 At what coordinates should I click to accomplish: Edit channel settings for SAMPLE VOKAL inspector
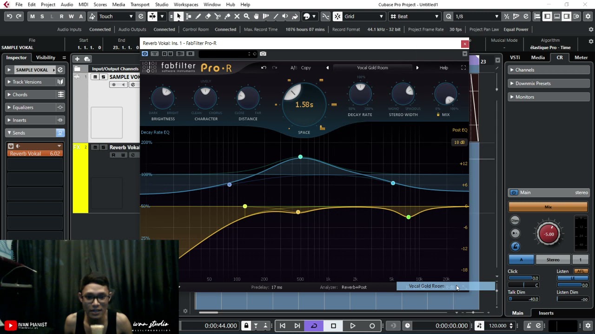click(60, 70)
